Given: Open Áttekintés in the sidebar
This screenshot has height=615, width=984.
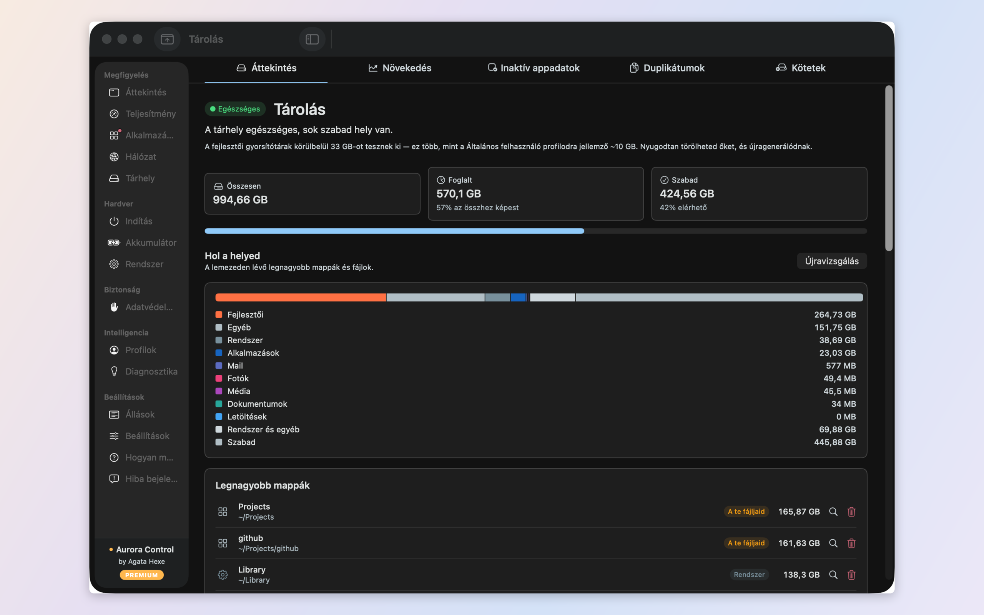Looking at the screenshot, I should 141,92.
